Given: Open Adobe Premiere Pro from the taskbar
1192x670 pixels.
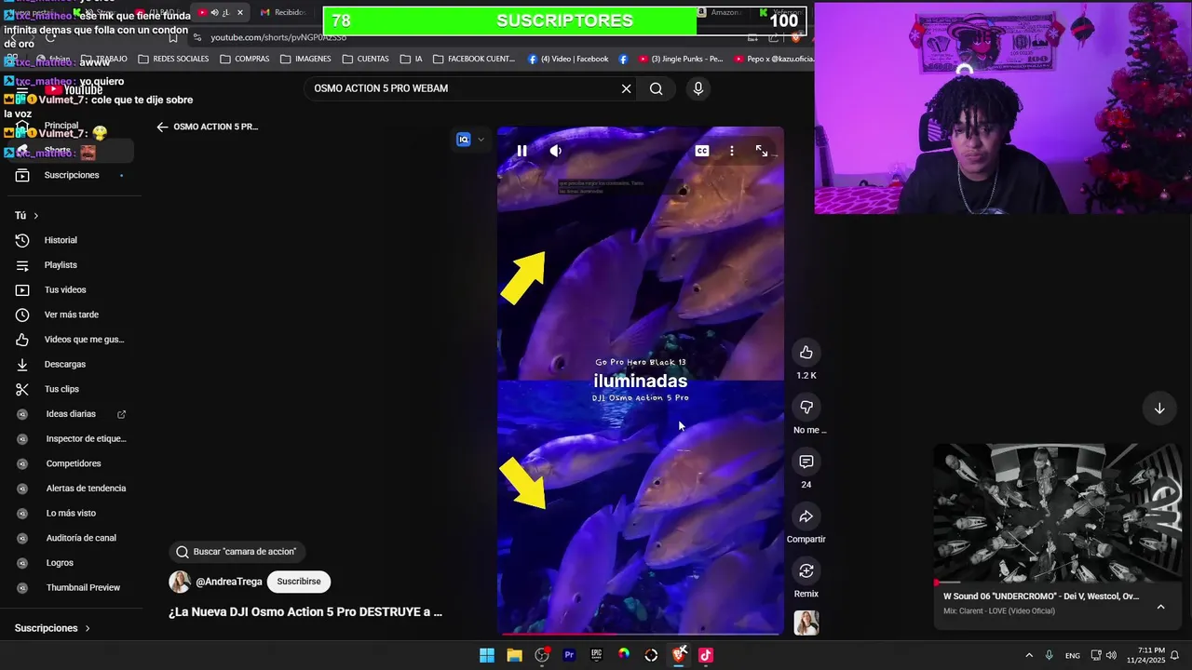Looking at the screenshot, I should 569,655.
